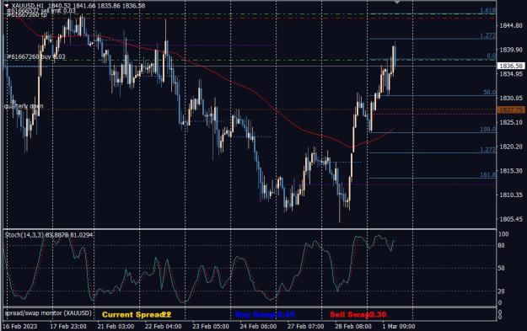The height and width of the screenshot is (331, 527).
Task: Click the 1.618 Fibonacci level label
Action: point(487,10)
